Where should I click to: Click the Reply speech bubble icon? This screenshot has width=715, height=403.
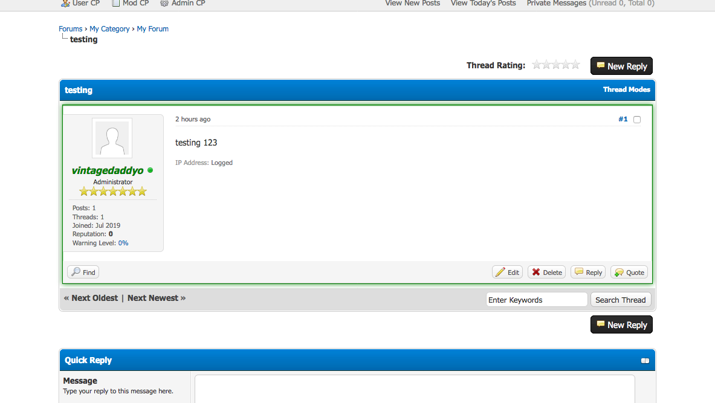point(579,272)
